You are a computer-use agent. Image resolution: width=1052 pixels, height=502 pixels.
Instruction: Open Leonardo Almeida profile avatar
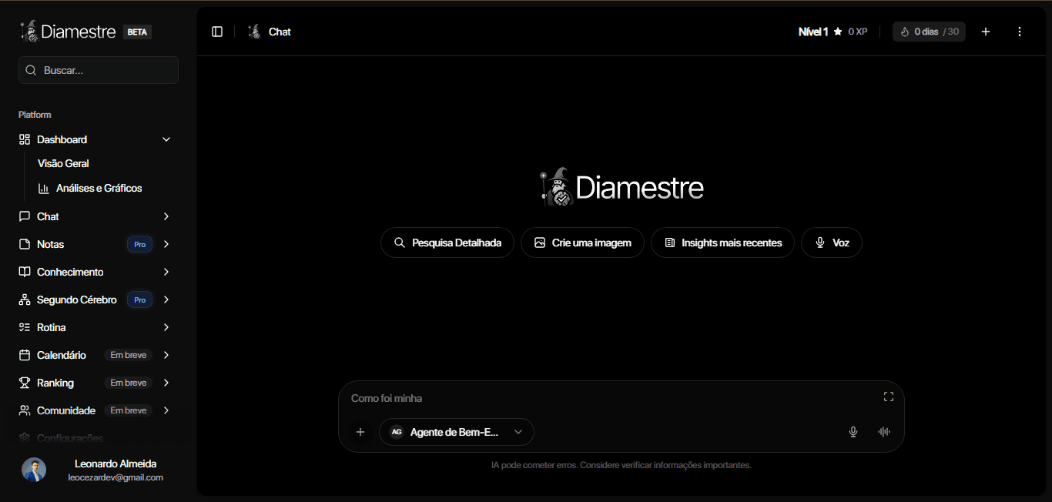pos(34,470)
